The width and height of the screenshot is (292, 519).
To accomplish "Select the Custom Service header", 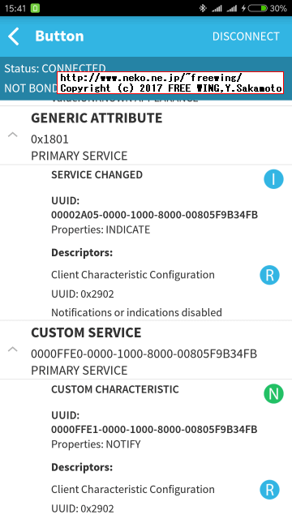I will [x=146, y=350].
